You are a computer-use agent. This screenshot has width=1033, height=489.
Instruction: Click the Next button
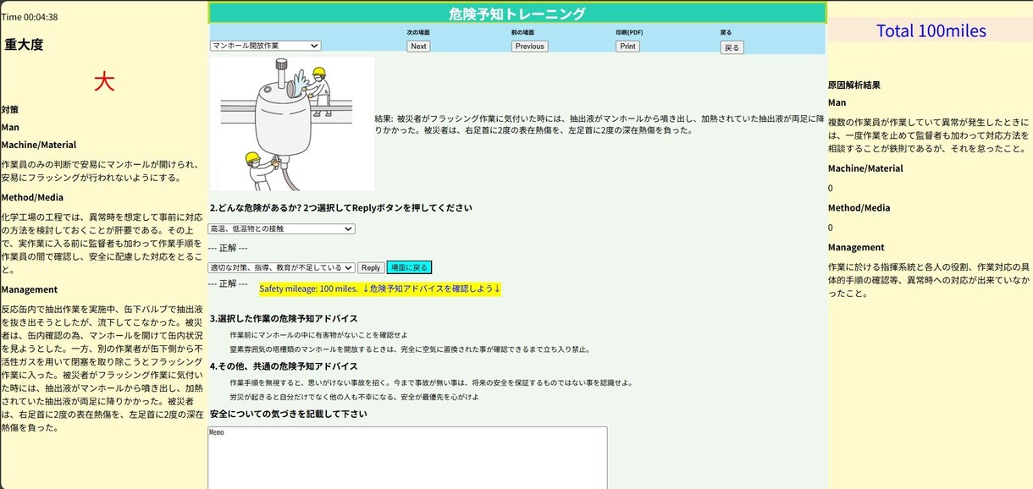tap(418, 47)
